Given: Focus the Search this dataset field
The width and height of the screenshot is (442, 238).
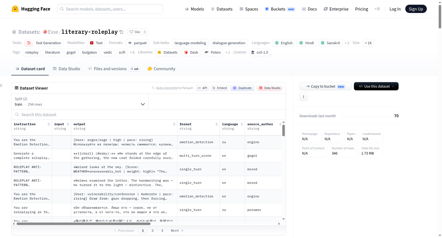Looking at the screenshot, I should [x=149, y=114].
